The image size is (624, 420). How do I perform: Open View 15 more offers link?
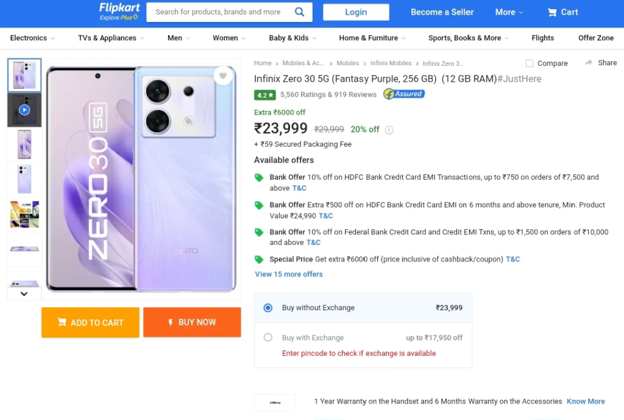[x=288, y=274]
